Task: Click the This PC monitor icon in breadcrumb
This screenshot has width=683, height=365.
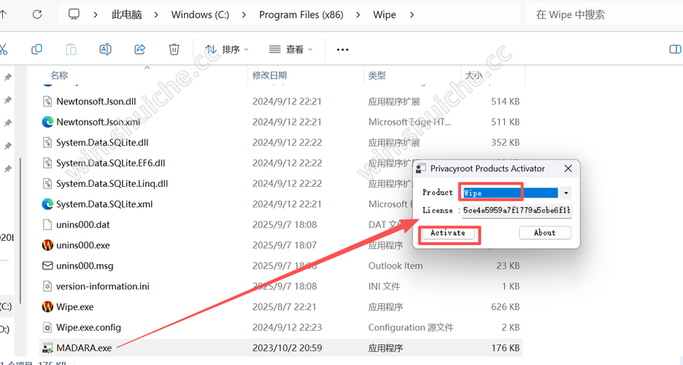Action: [74, 15]
